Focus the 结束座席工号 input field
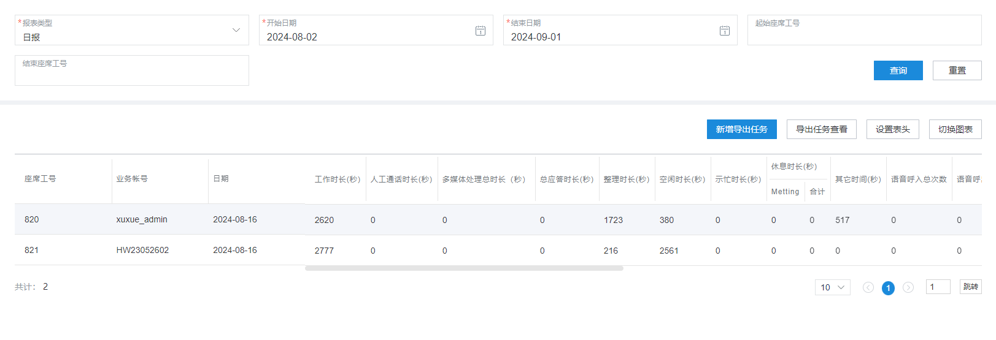This screenshot has height=340, width=996. 132,70
